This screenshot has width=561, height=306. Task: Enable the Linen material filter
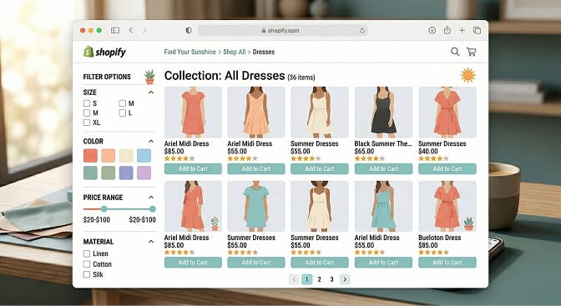point(87,253)
